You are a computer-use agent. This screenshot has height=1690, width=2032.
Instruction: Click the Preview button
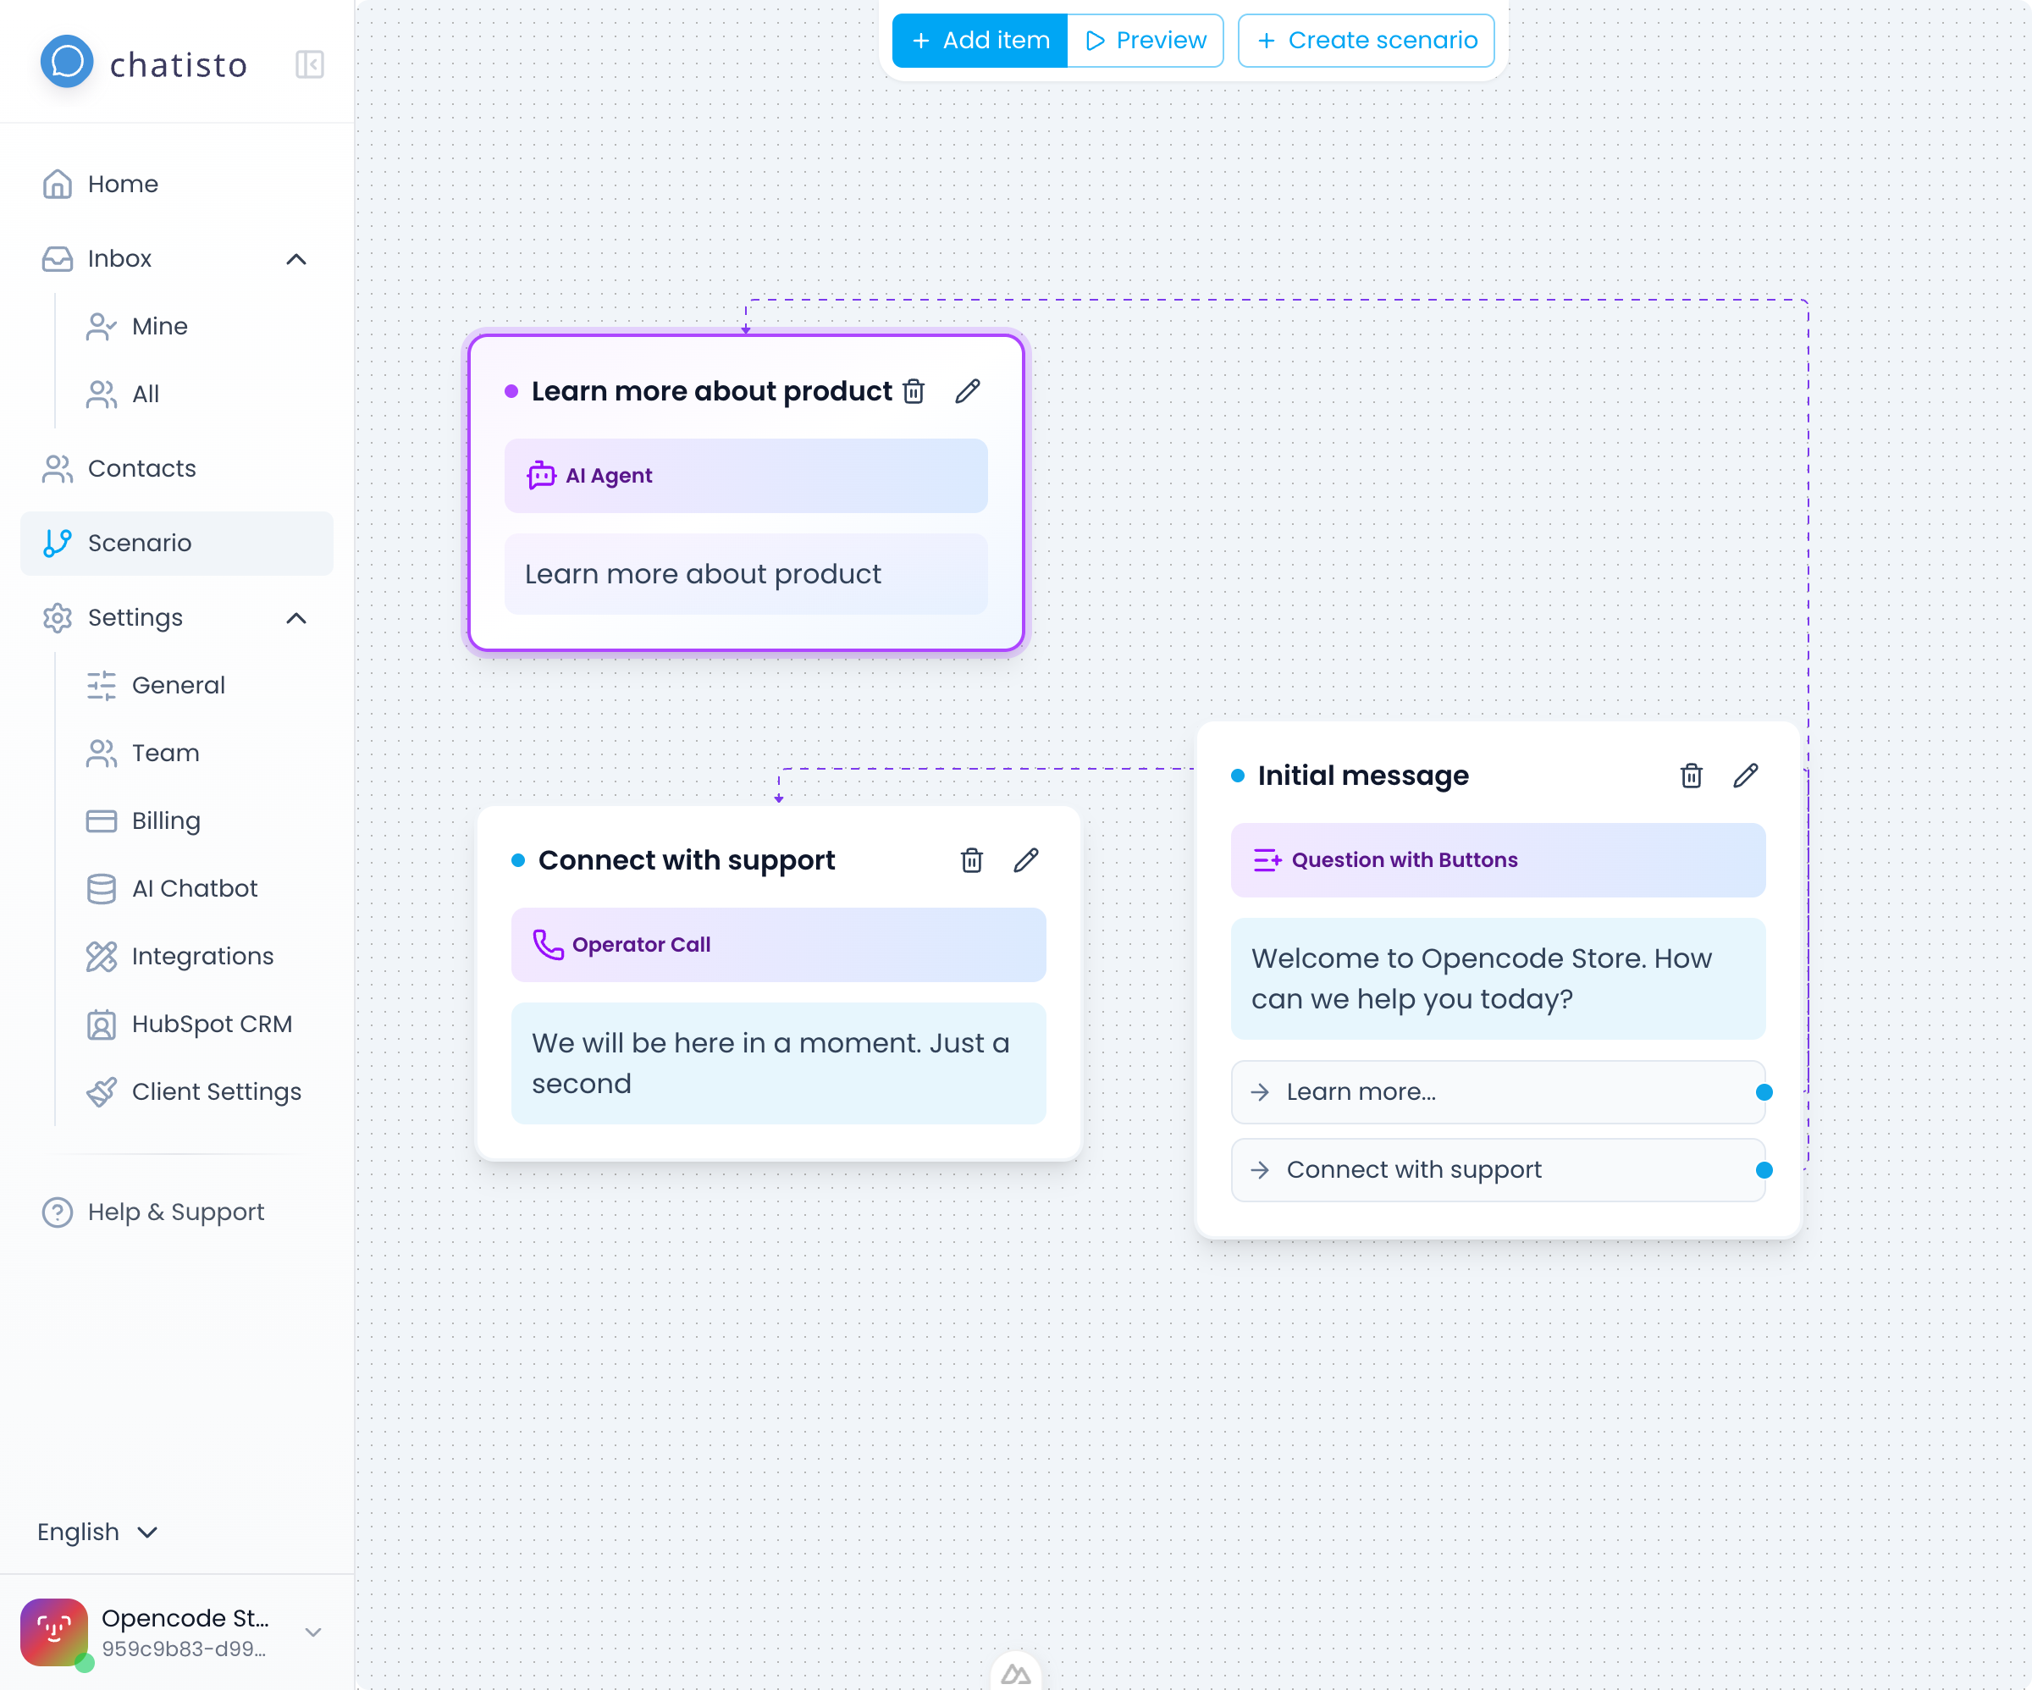[x=1146, y=40]
